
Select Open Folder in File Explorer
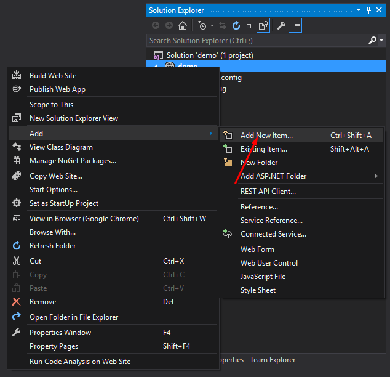pos(113,317)
